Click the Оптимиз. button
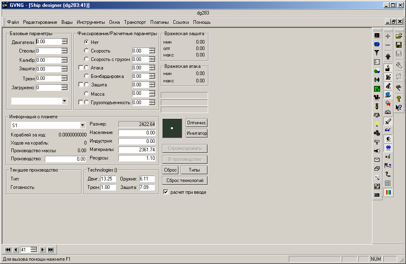The width and height of the screenshot is (406, 264). (x=197, y=122)
